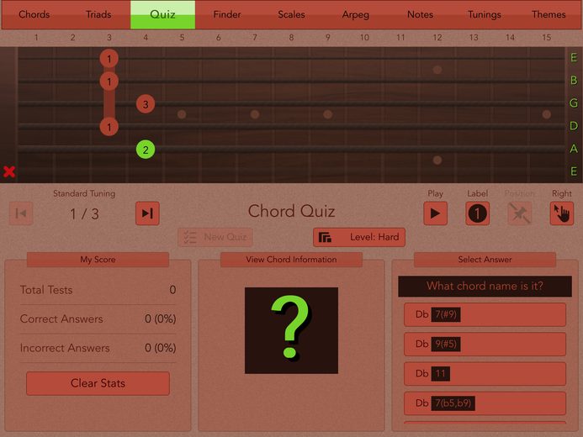583x437 pixels.
Task: Tap the muted low E string X marker
Action: pos(9,171)
